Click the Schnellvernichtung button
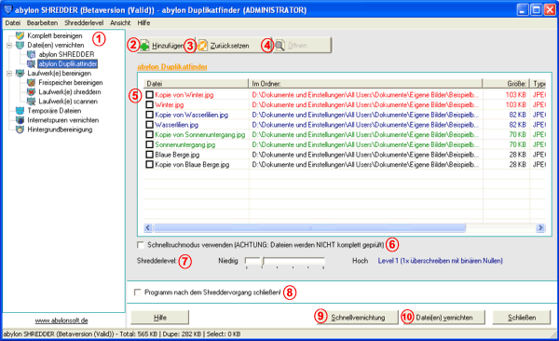559x341 pixels. (x=357, y=318)
